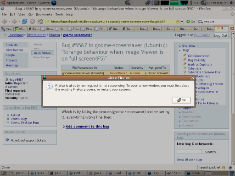The image size is (235, 176).
Task: Open the View menu
Action: pos(22,14)
